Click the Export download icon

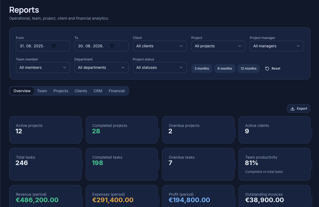(293, 109)
